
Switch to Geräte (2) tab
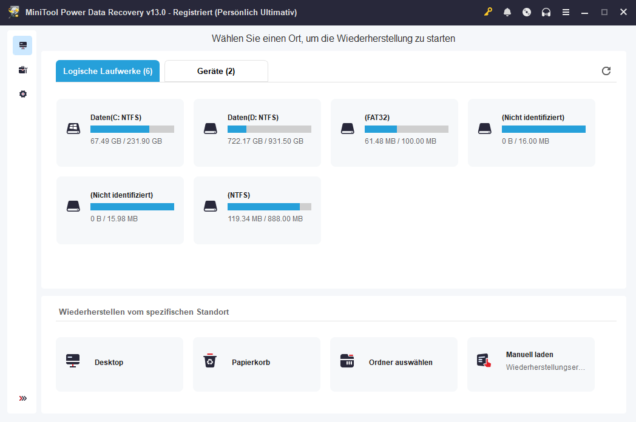(216, 71)
